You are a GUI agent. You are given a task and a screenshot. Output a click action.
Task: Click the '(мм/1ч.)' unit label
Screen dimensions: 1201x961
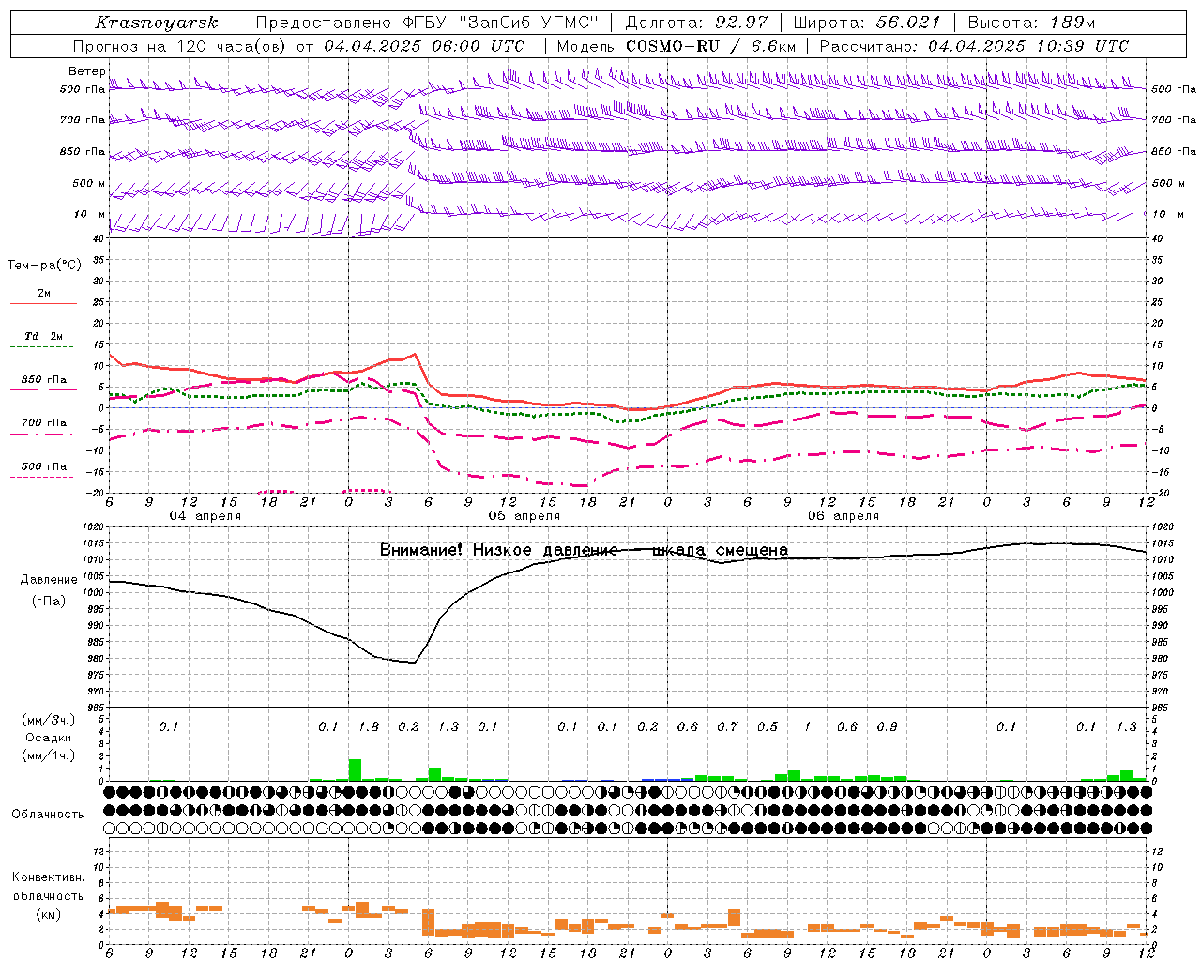point(49,755)
